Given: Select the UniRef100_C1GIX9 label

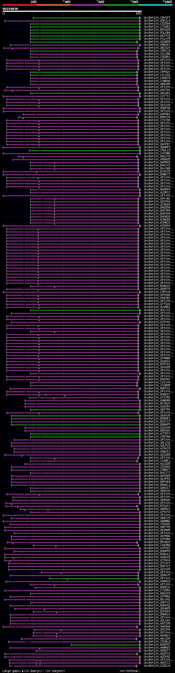Looking at the screenshot, I should coord(157,382).
